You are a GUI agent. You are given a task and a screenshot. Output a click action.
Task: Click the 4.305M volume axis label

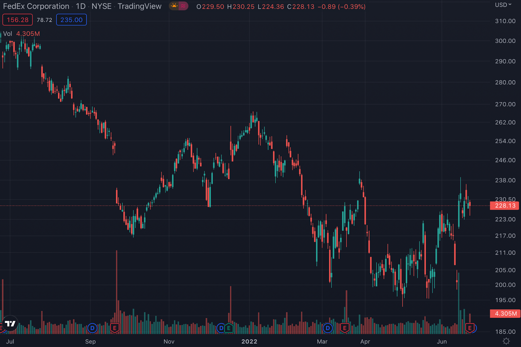(x=505, y=314)
